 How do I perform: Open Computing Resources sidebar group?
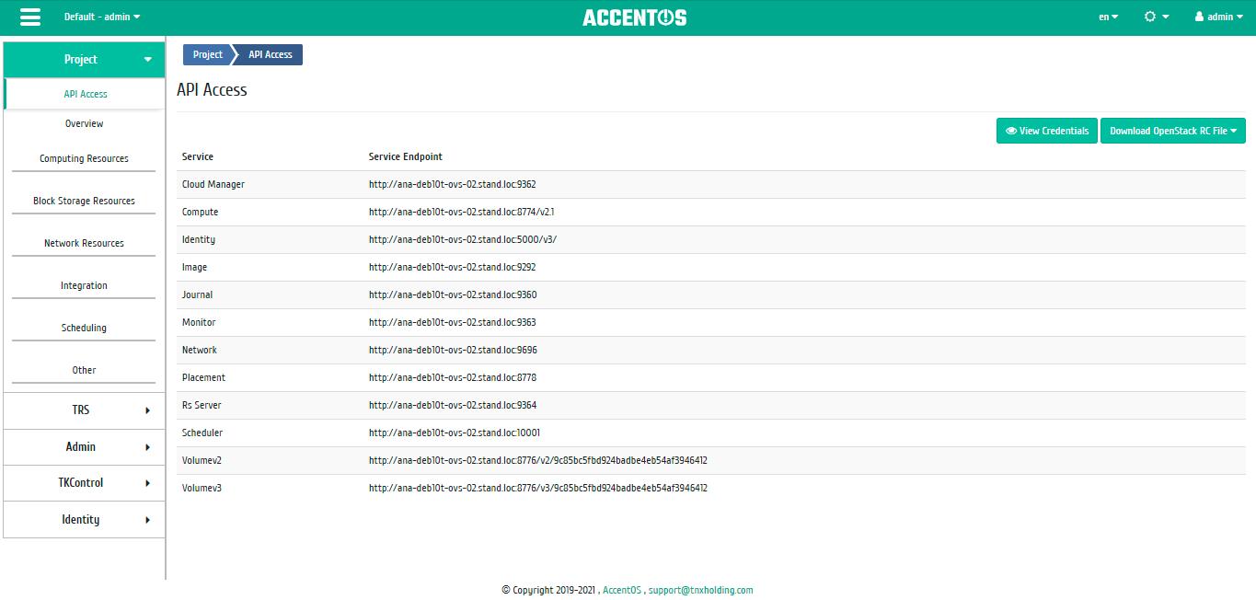tap(84, 158)
